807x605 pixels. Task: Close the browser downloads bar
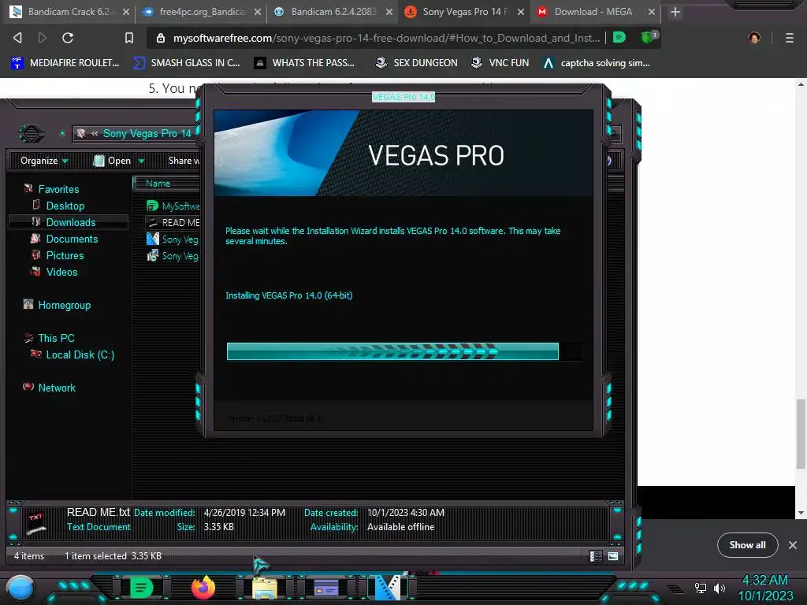coord(793,545)
